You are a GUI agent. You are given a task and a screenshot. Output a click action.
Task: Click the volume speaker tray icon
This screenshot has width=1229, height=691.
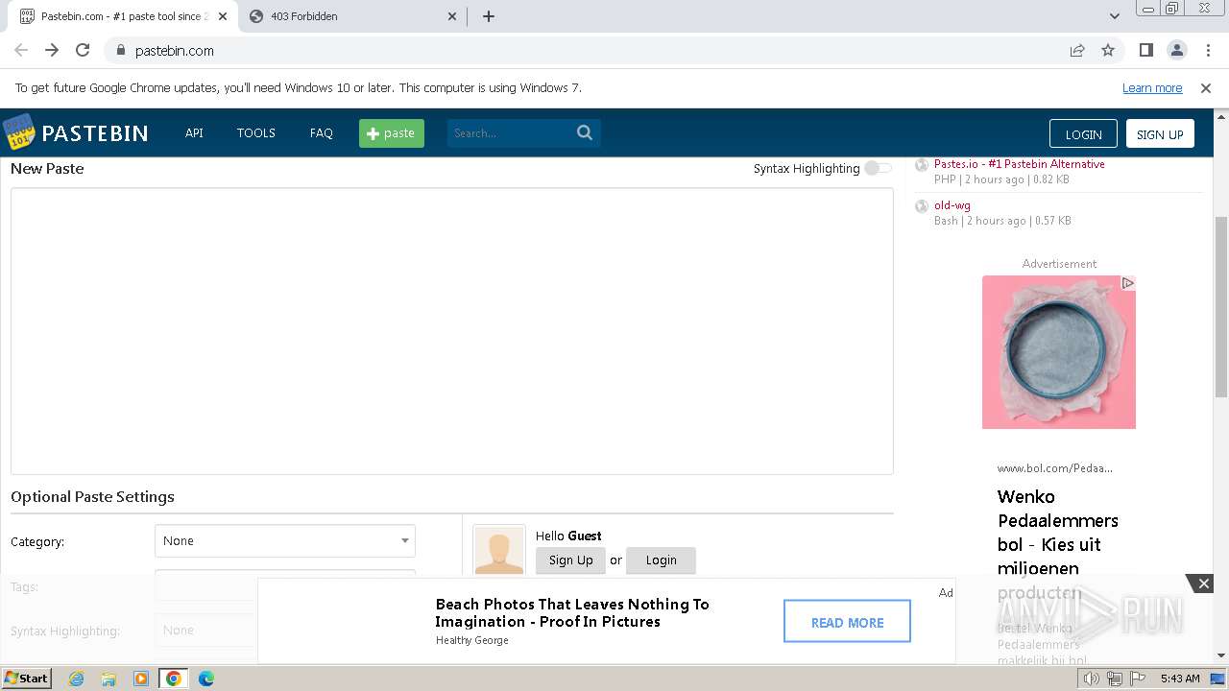pos(1092,679)
